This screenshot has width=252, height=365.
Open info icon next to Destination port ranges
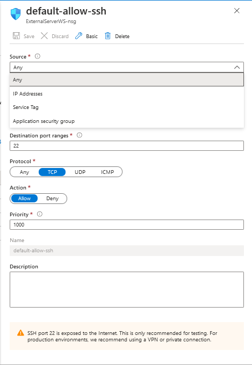click(80, 135)
